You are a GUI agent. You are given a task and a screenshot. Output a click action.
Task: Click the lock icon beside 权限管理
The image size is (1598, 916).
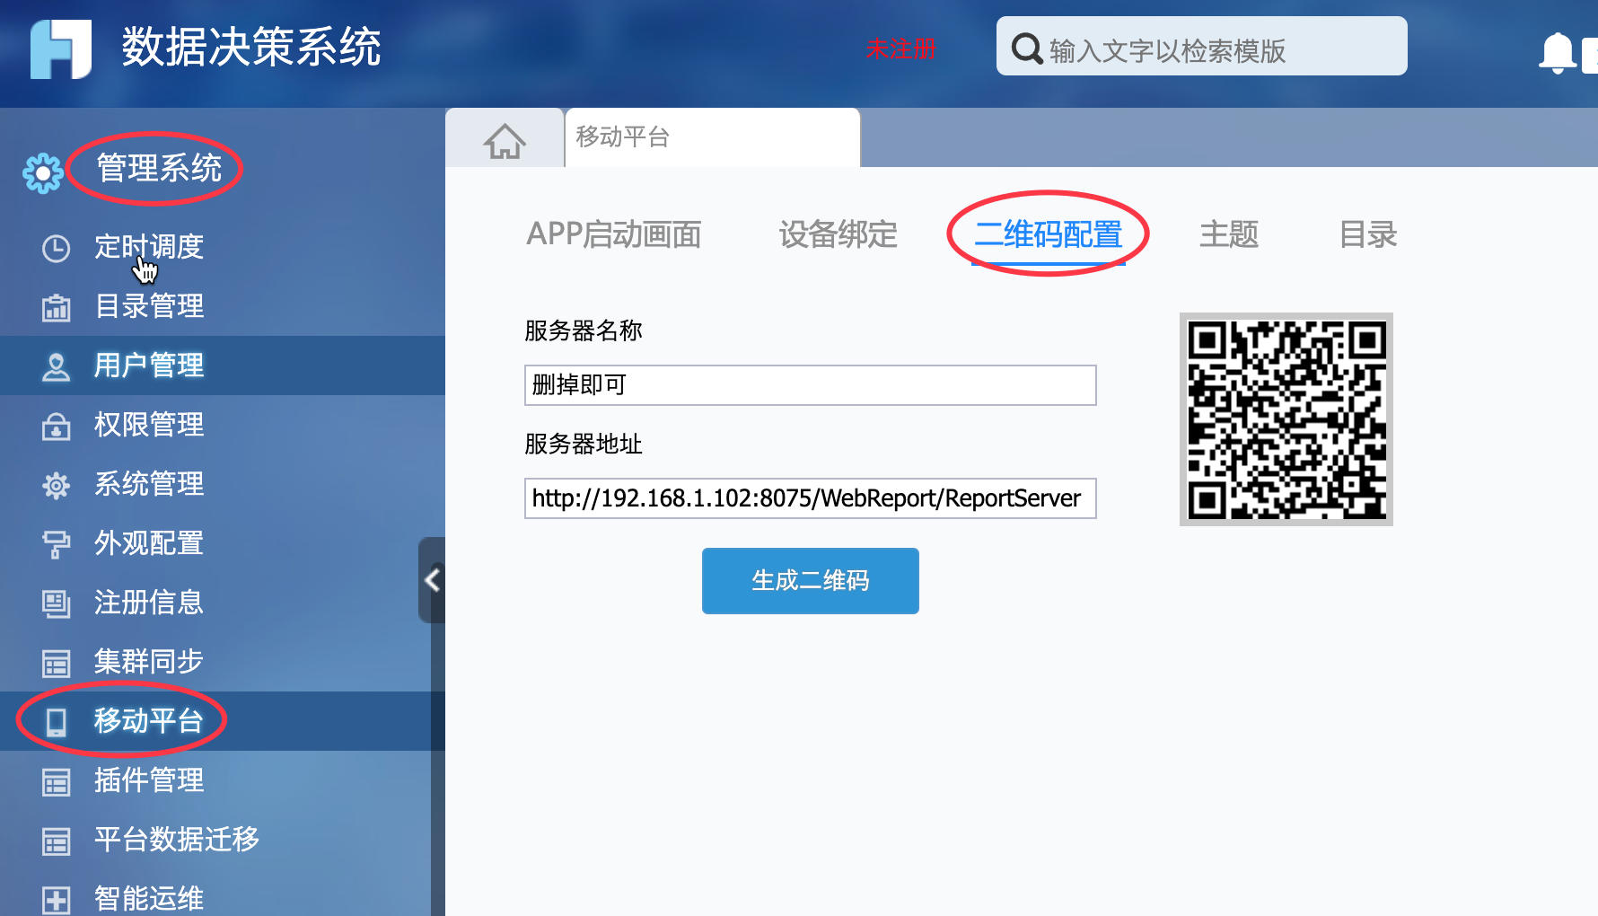coord(56,426)
